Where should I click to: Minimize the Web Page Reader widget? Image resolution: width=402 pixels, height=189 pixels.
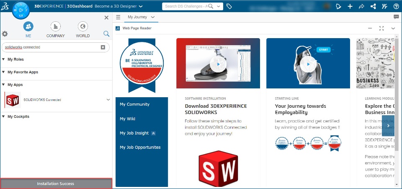(370, 28)
